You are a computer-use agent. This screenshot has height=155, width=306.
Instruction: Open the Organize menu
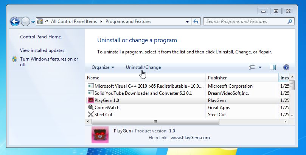point(103,67)
